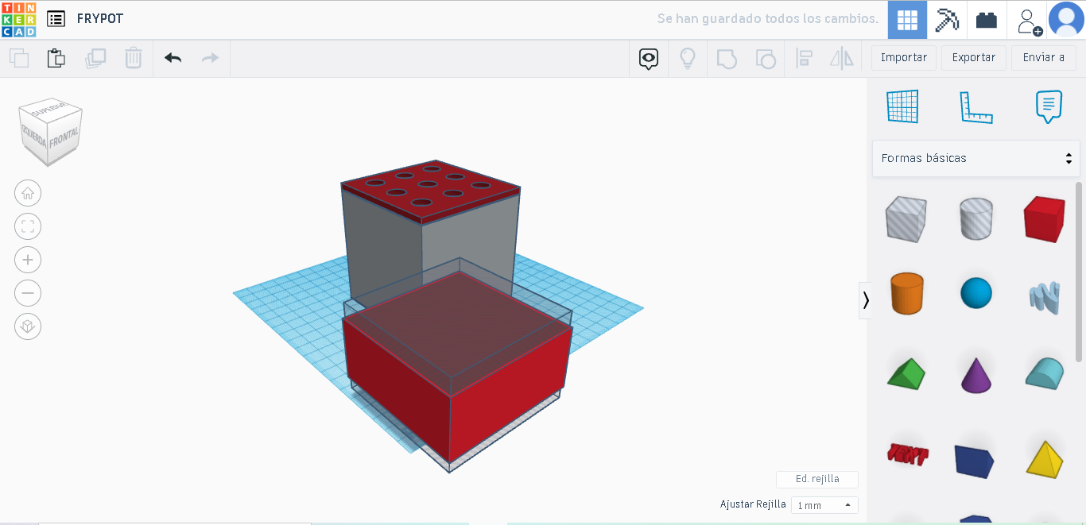The image size is (1086, 525).
Task: Click the Paste icon
Action: [56, 58]
